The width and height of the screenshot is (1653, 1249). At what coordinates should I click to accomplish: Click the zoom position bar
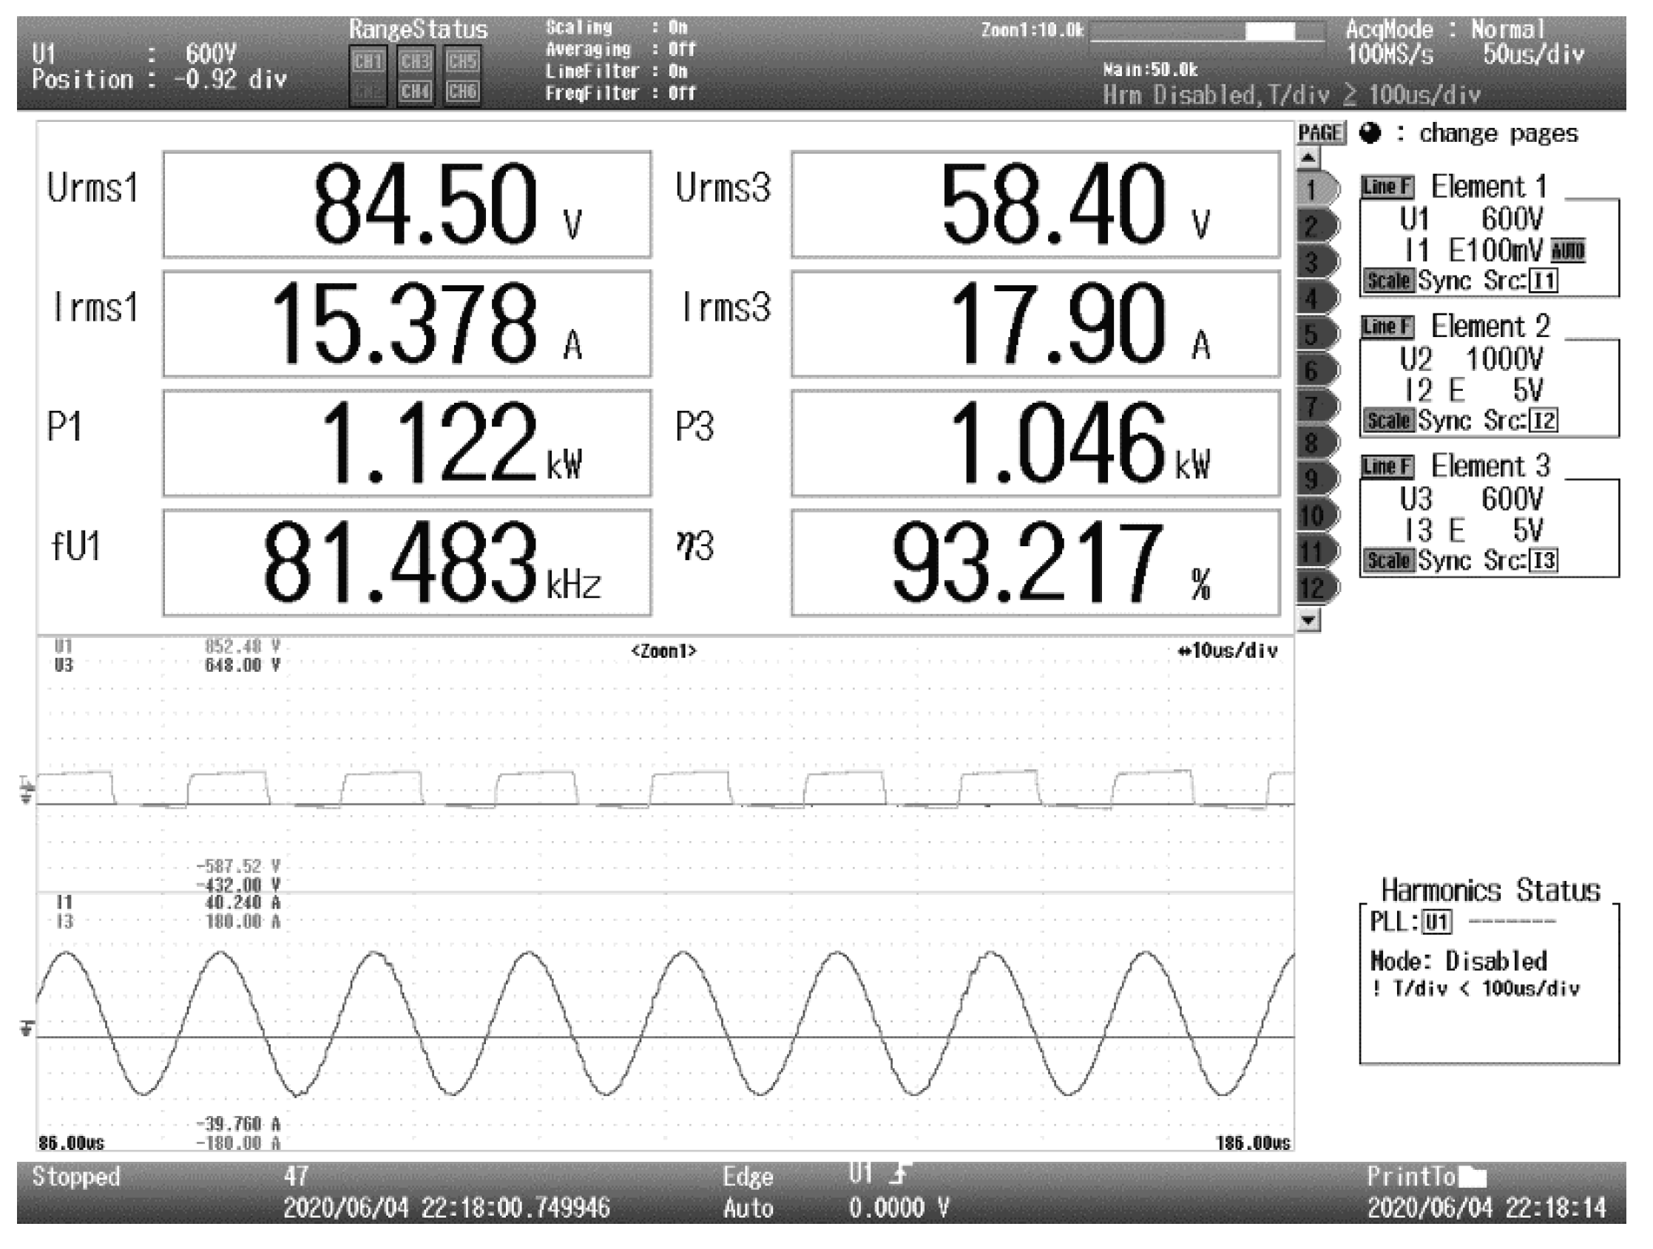click(1208, 31)
